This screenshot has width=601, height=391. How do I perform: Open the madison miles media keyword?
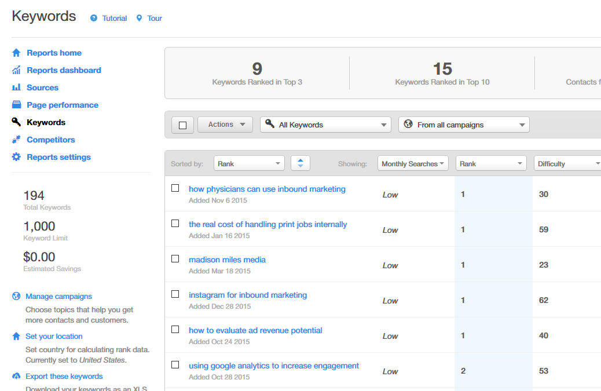tap(228, 260)
